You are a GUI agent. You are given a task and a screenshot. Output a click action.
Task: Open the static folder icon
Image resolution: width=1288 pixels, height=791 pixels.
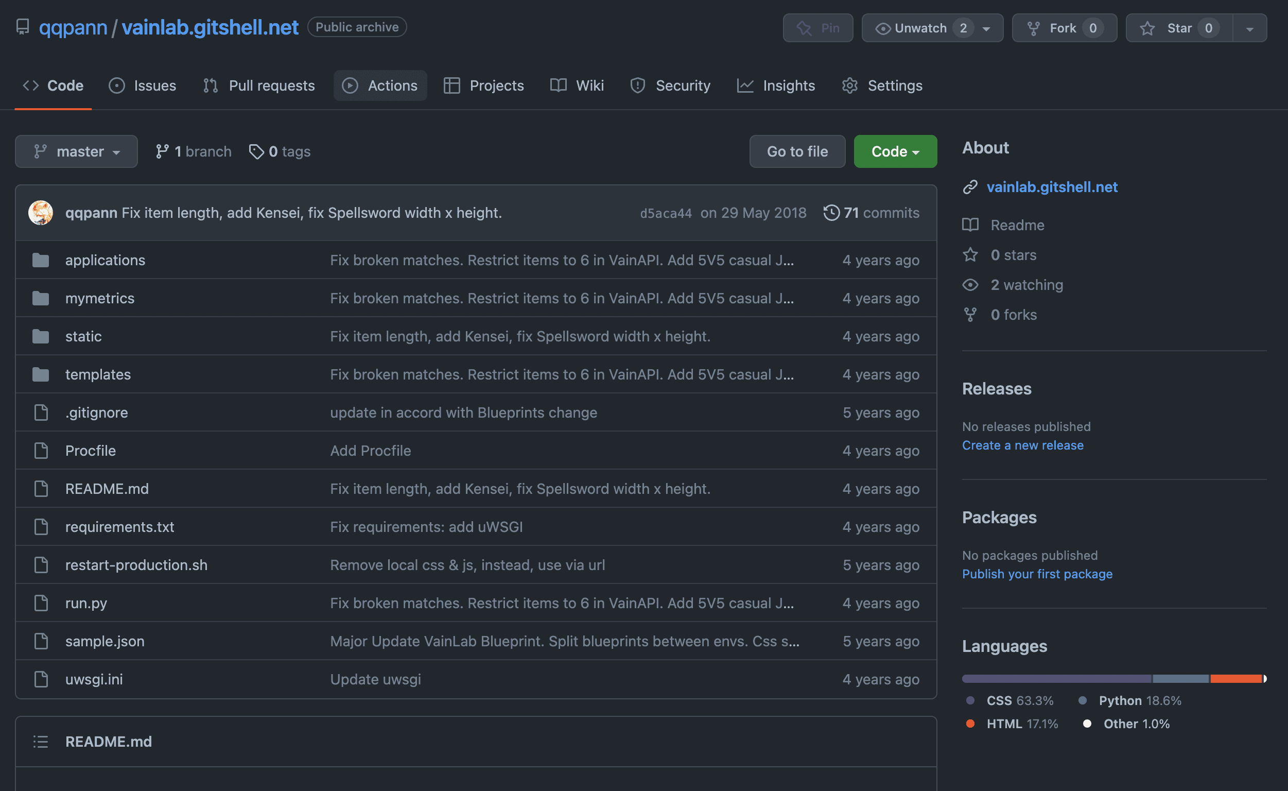41,336
